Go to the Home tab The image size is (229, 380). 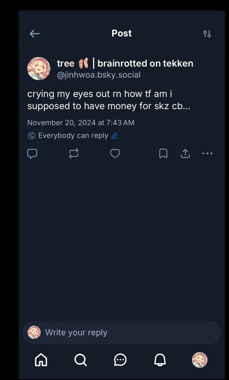pos(41,359)
